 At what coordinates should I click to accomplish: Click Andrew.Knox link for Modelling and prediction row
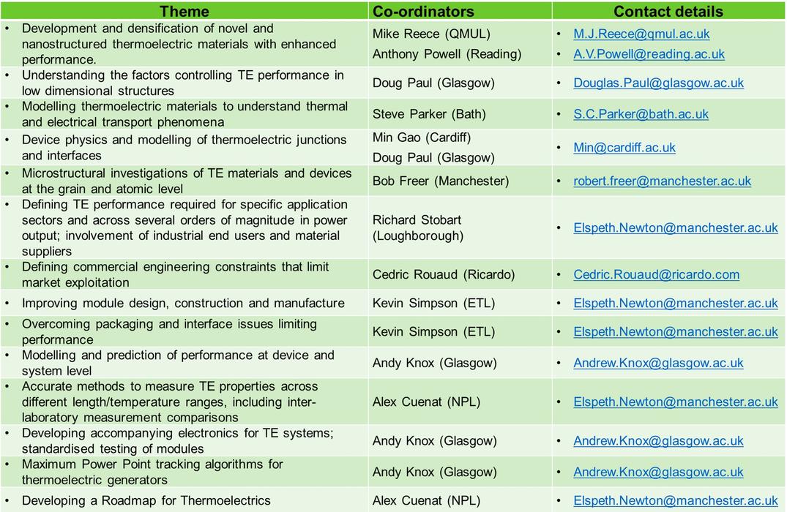(x=658, y=363)
